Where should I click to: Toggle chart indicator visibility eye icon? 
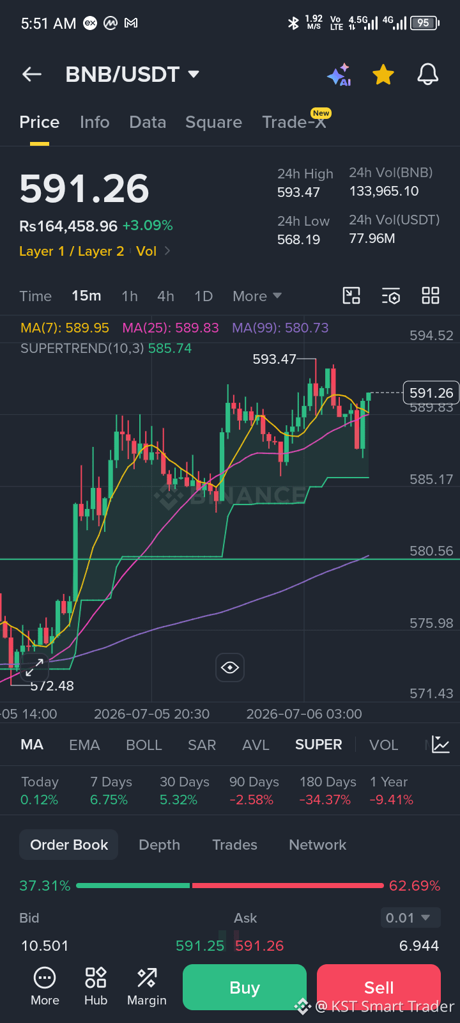tap(230, 668)
